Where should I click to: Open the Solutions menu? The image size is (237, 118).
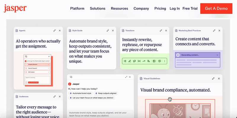[x=97, y=9]
